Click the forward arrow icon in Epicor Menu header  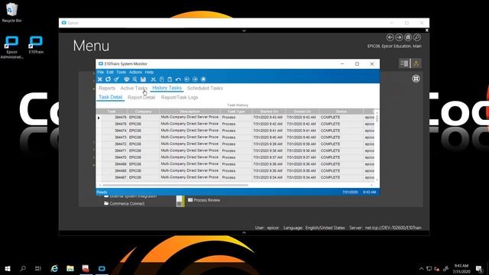point(399,37)
